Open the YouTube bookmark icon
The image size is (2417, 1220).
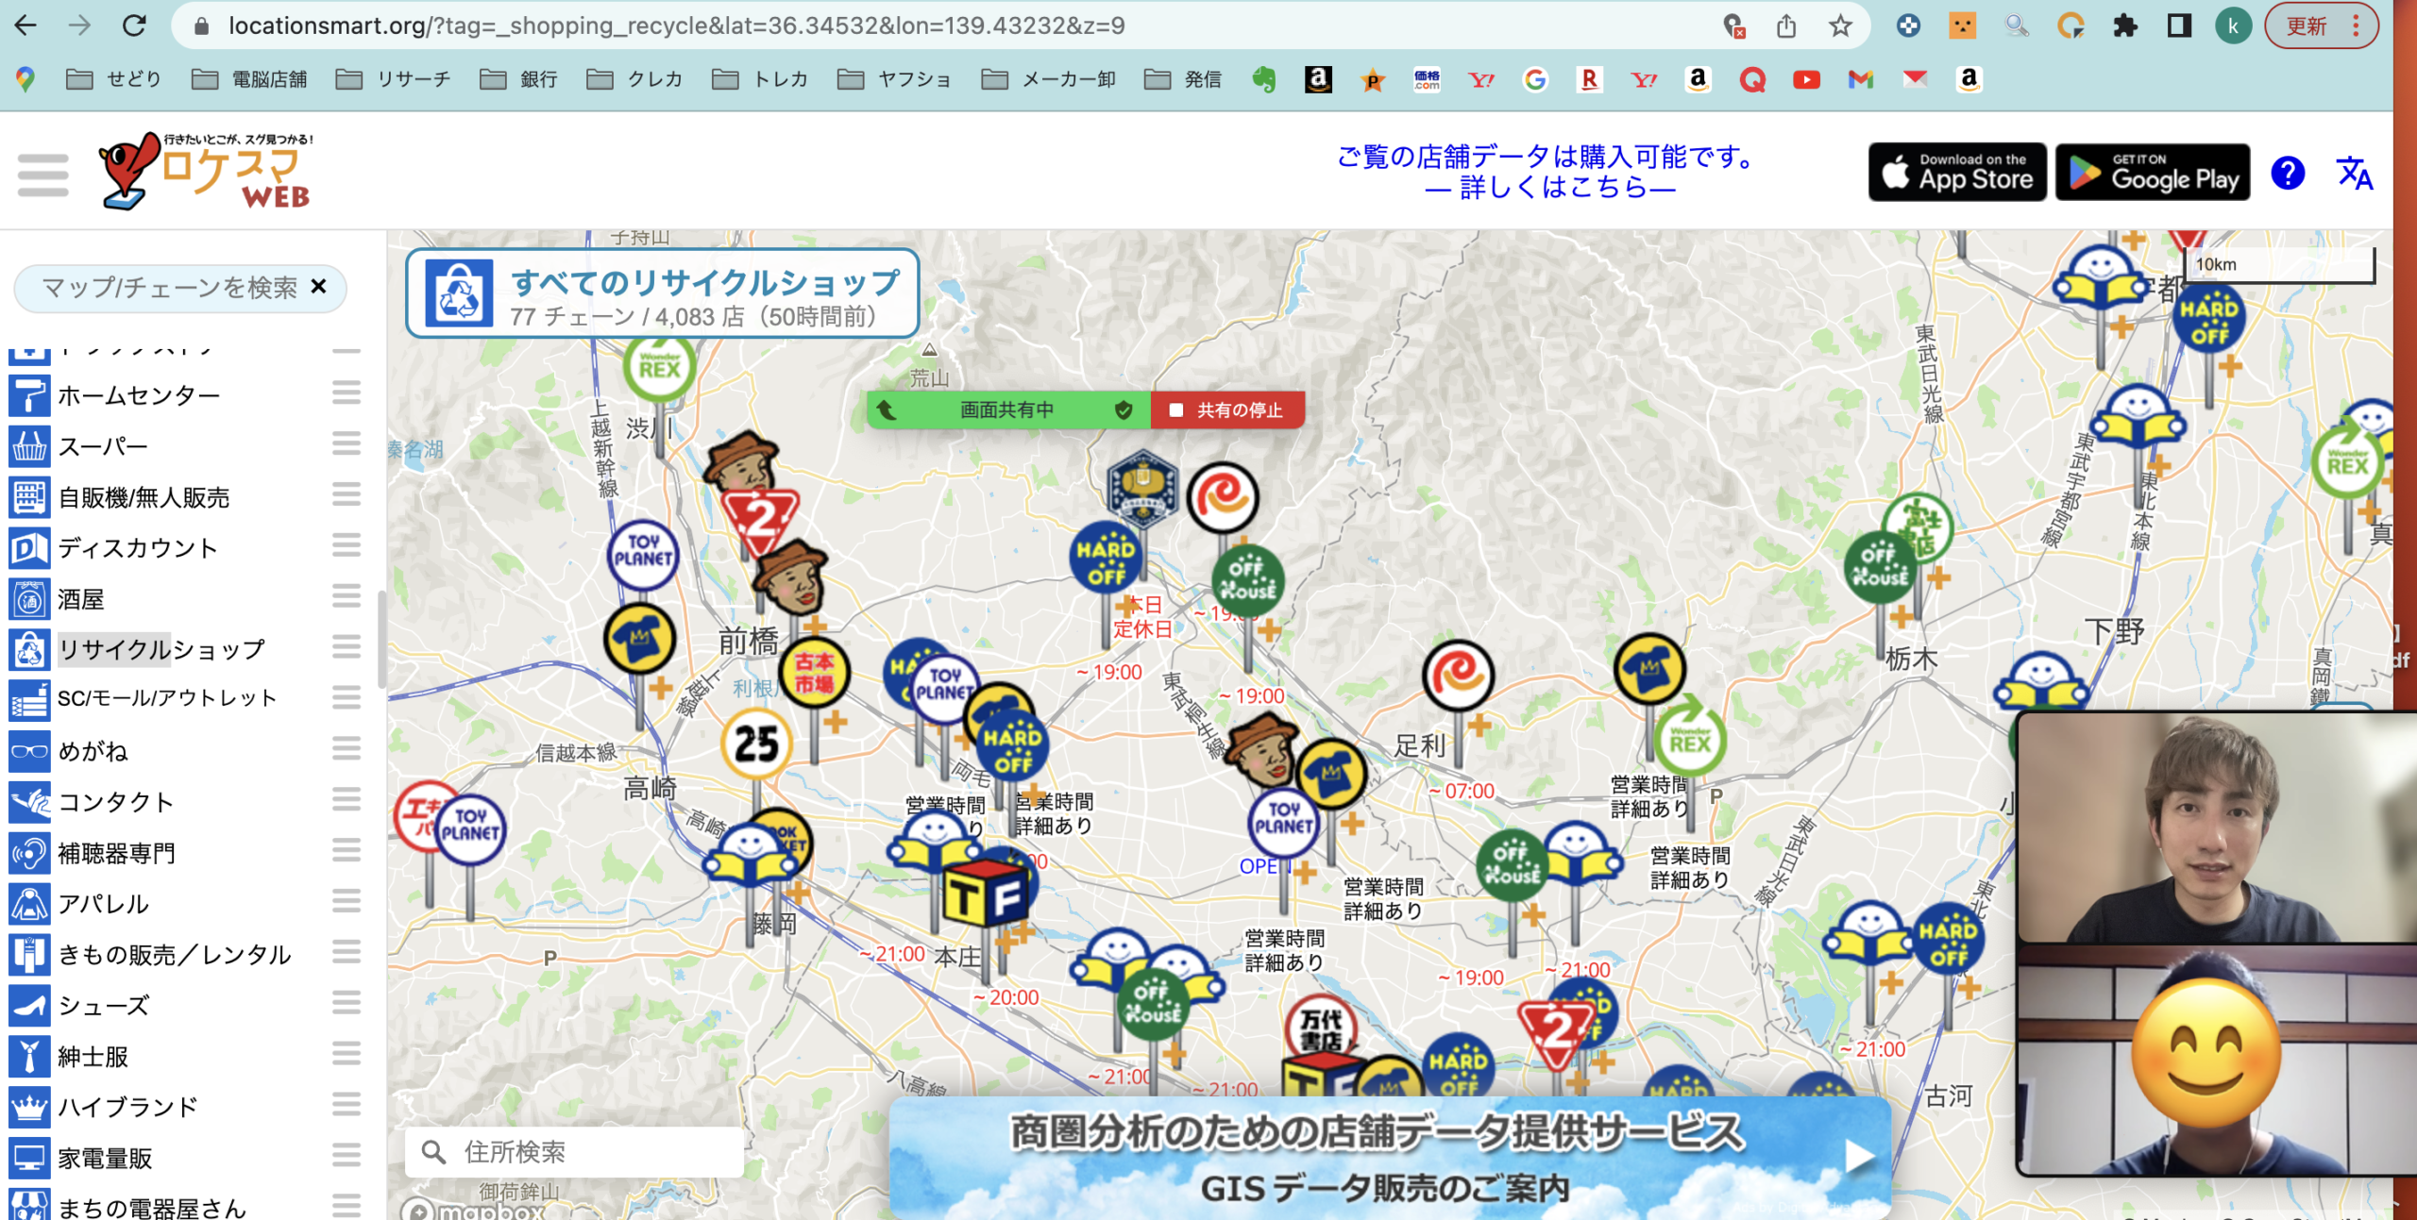click(x=1806, y=80)
